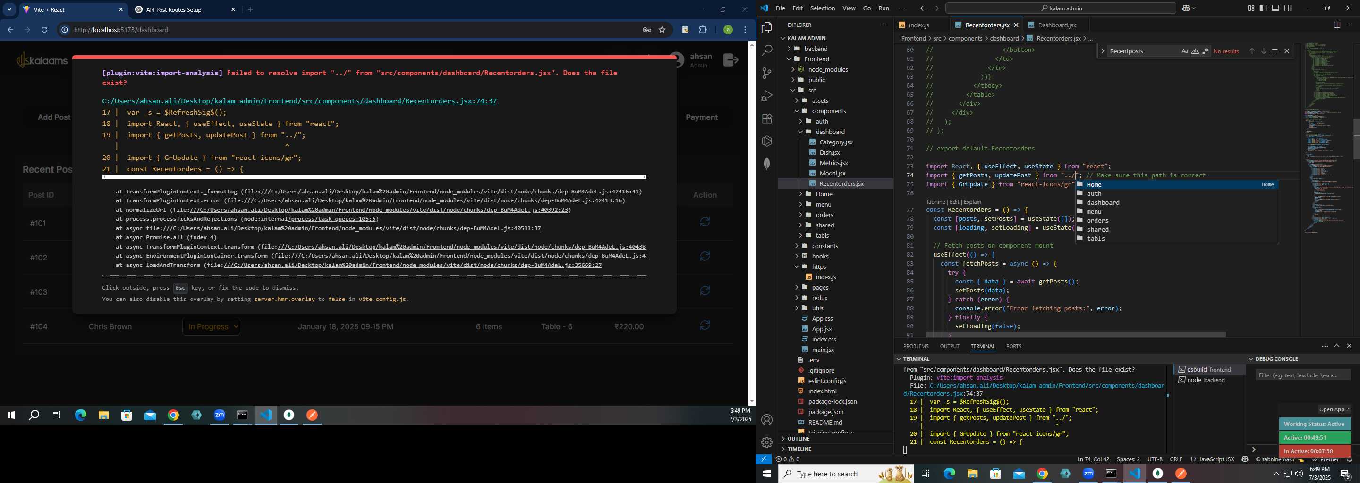
Task: Select the esbuild frontend terminal
Action: [x=1209, y=370]
